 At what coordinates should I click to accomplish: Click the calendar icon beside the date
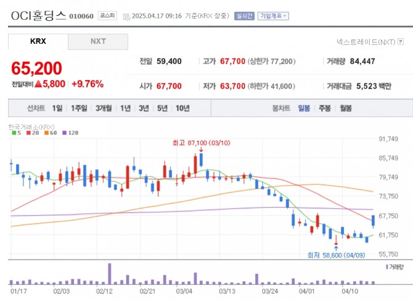(x=127, y=16)
